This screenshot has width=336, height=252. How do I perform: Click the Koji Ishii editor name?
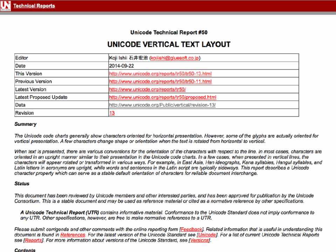coord(118,58)
